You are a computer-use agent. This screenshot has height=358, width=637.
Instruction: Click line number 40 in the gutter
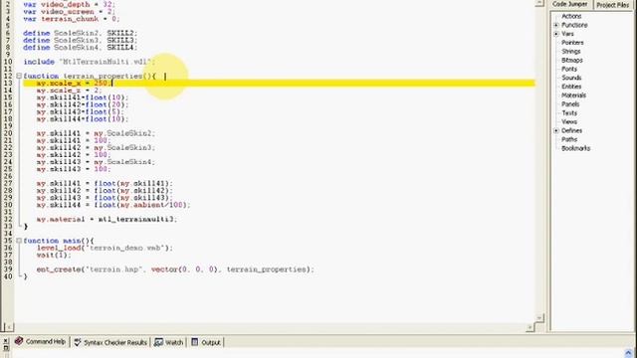coord(8,276)
